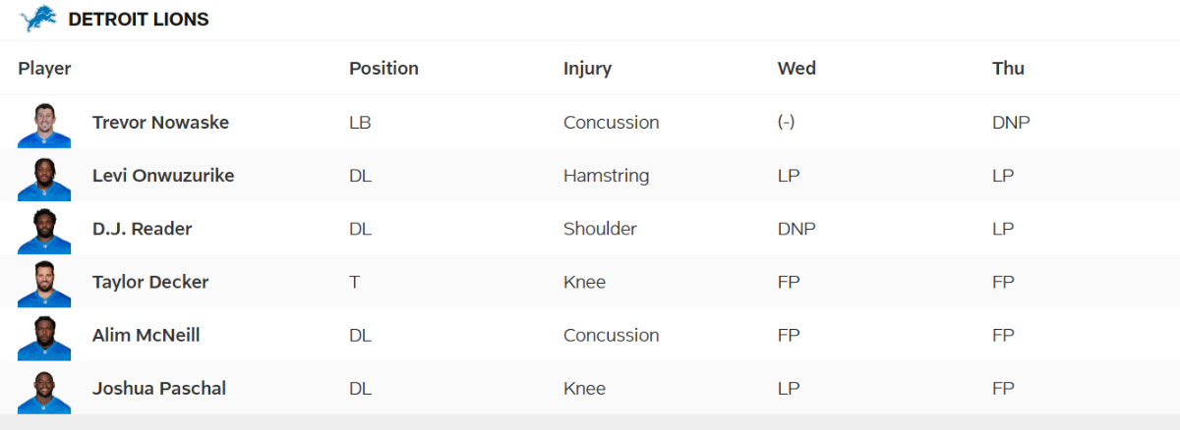Click the Position column header
Viewport: 1180px width, 430px height.
[383, 69]
